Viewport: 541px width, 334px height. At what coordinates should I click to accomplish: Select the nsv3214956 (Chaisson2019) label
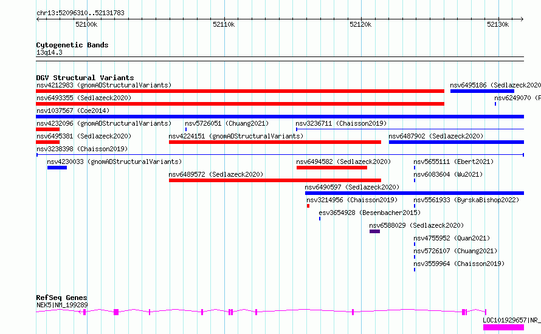coord(352,200)
